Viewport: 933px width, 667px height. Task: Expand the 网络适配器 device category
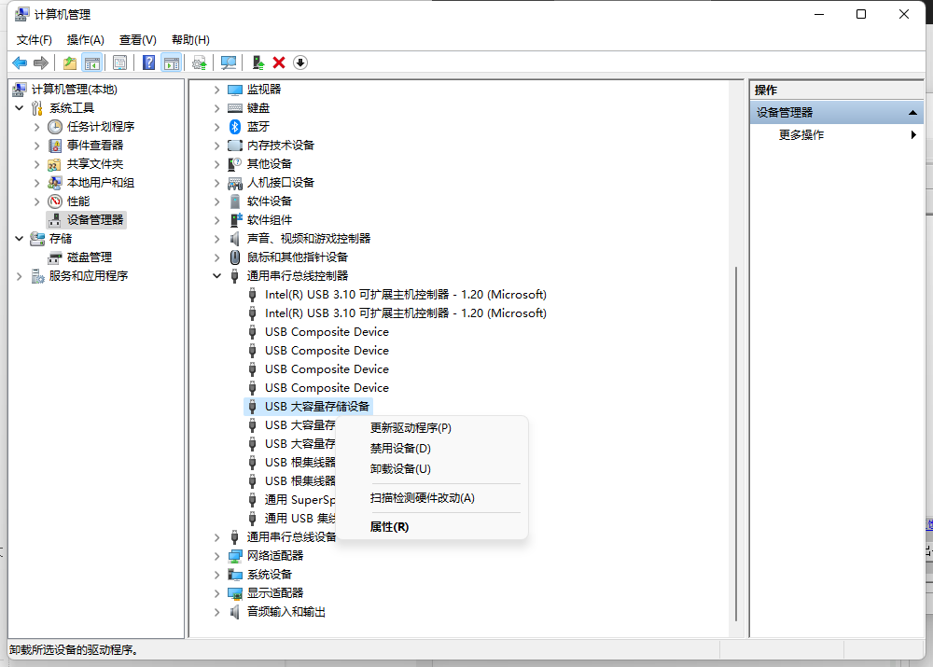coord(217,556)
